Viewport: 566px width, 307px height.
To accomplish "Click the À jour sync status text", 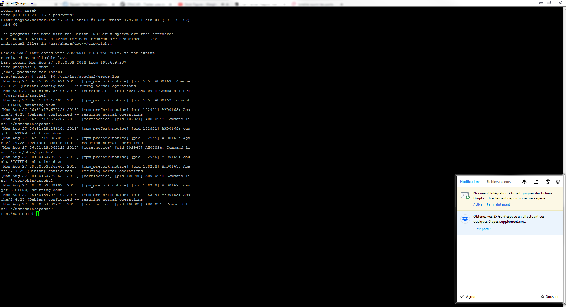I will point(470,296).
